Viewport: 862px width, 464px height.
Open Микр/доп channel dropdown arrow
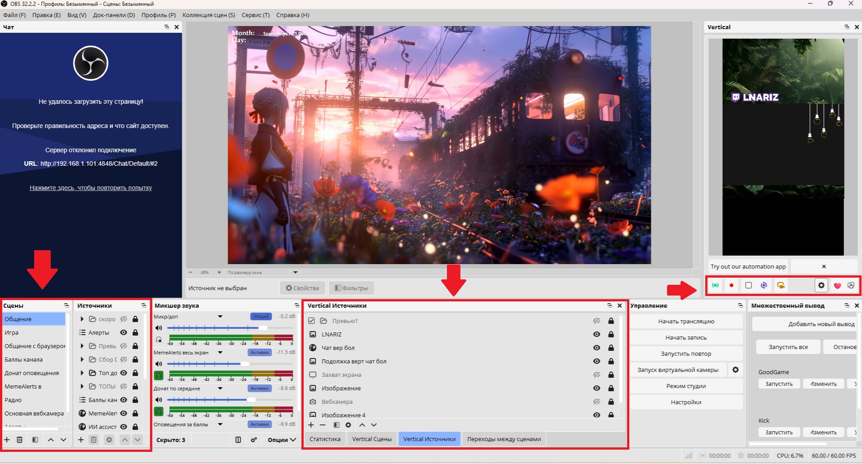220,317
